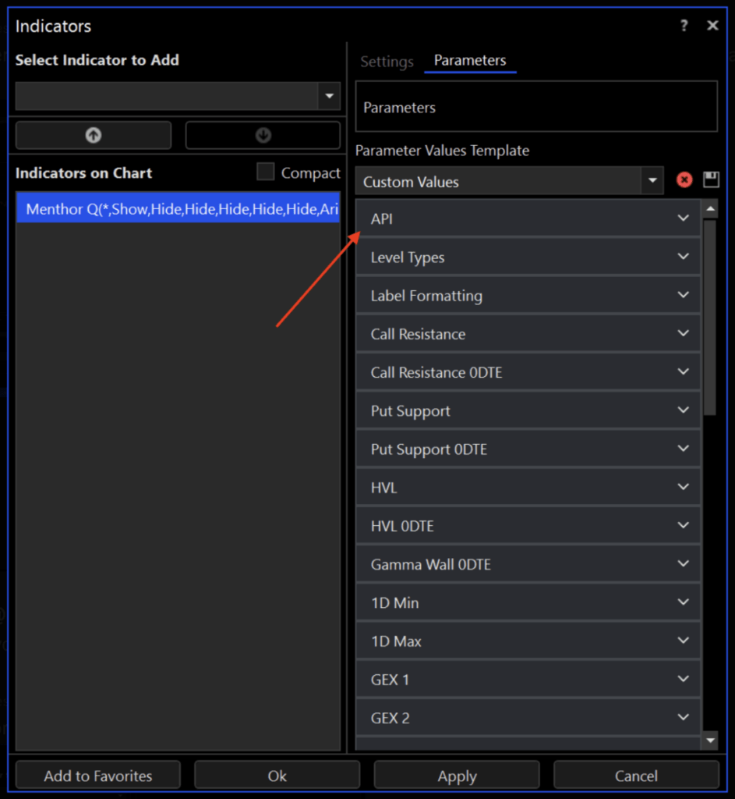Click the scrollbar up arrow
Viewport: 735px width, 799px height.
coord(711,208)
